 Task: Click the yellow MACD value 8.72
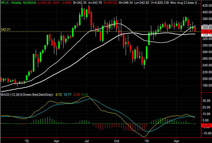click(x=59, y=95)
